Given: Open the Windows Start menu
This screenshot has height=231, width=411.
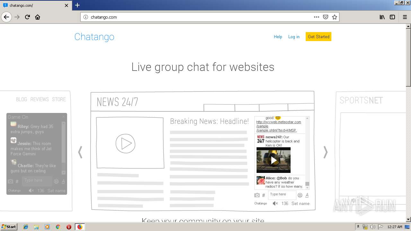Looking at the screenshot, I should pos(9,227).
